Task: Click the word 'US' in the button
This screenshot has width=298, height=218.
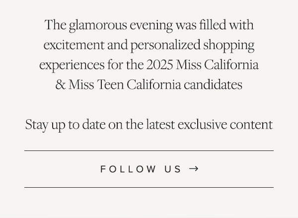Action: (x=173, y=169)
